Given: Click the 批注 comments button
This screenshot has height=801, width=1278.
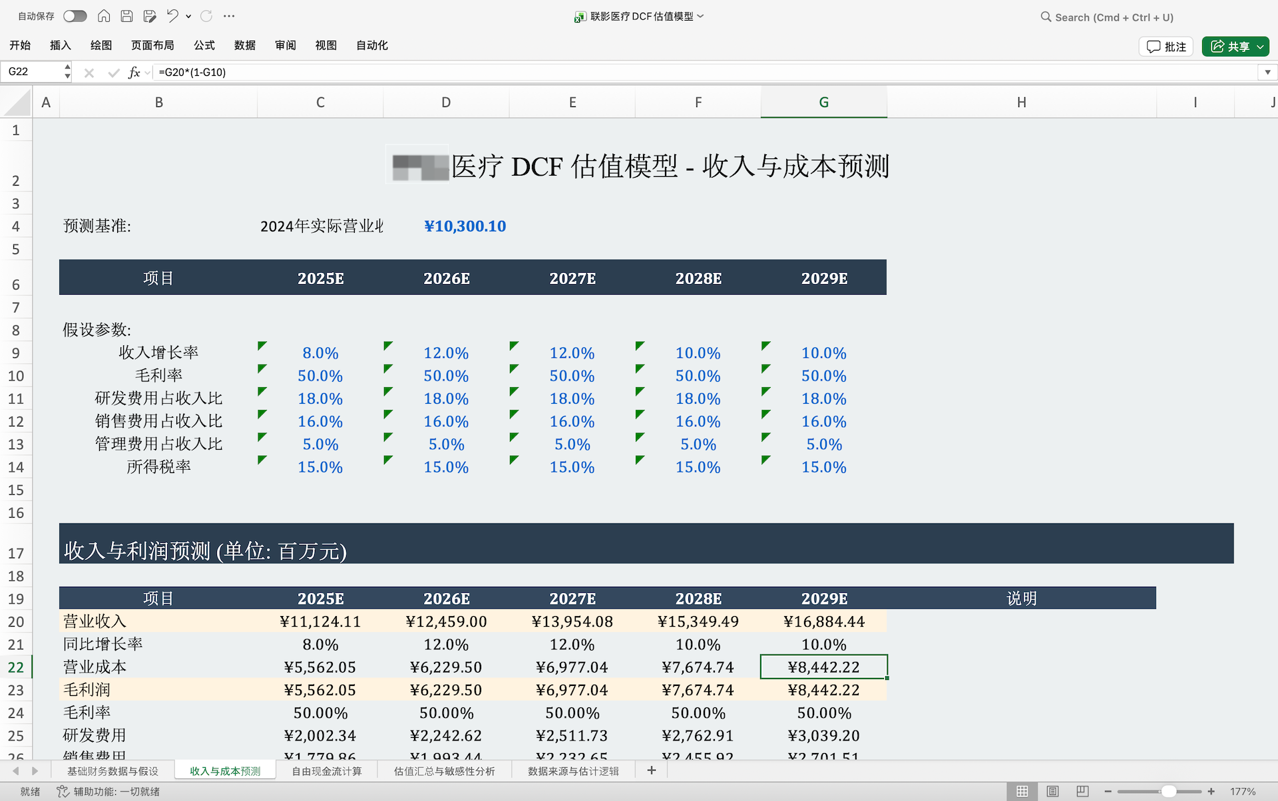Looking at the screenshot, I should [x=1166, y=46].
